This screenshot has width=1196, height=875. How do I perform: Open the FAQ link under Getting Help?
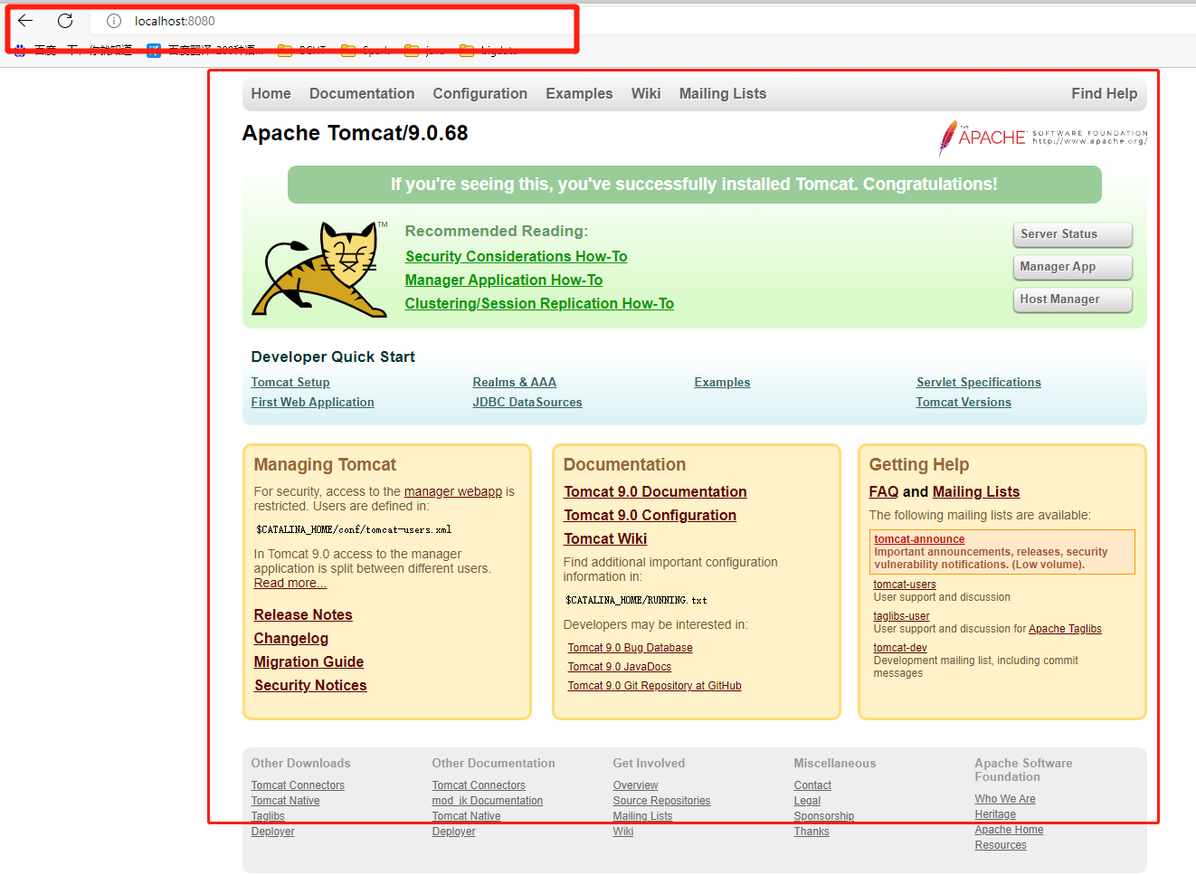(884, 492)
